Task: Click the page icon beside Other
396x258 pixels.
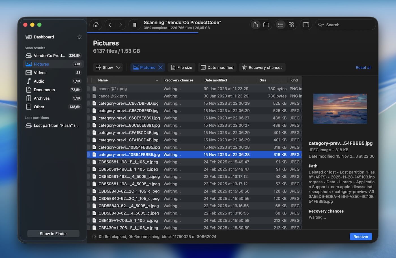Action: [x=29, y=107]
